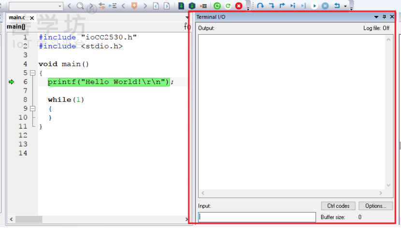The image size is (401, 228).
Task: Pin the Terminal I/O window
Action: 384,16
